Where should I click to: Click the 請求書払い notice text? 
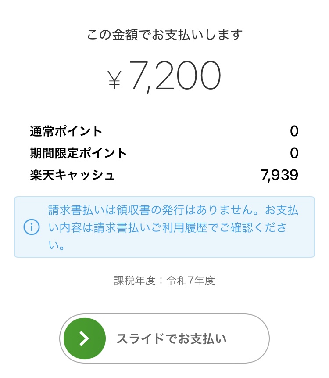173,227
